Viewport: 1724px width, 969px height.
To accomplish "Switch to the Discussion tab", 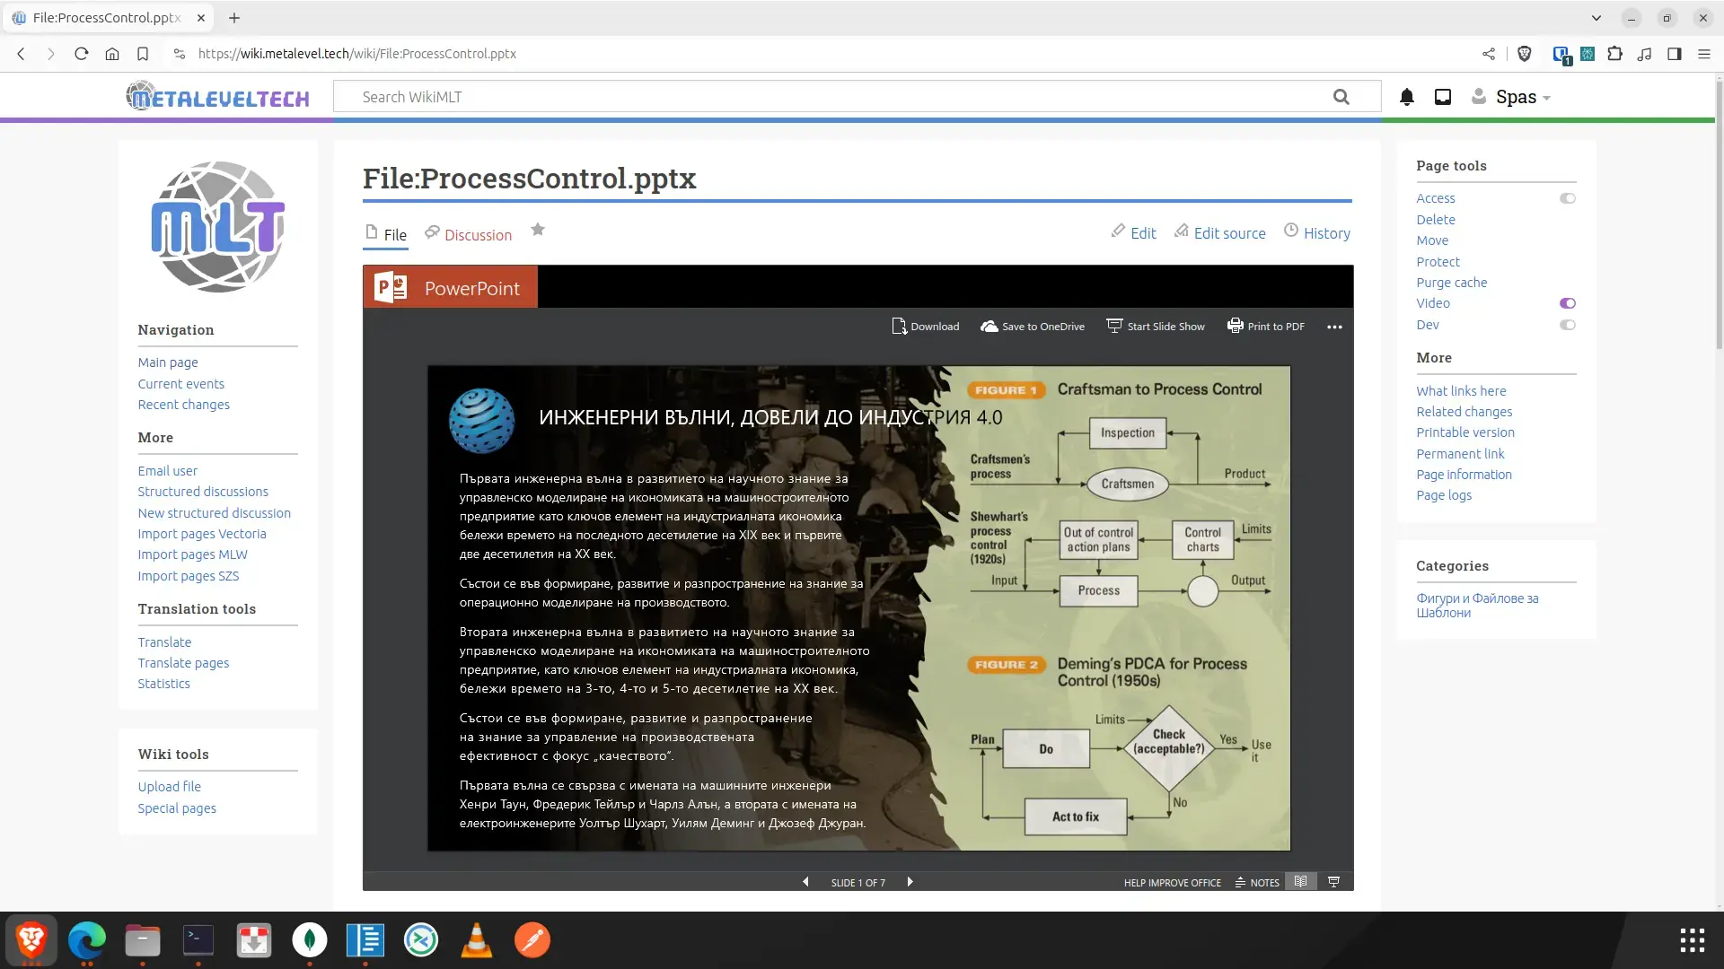I will (x=477, y=235).
